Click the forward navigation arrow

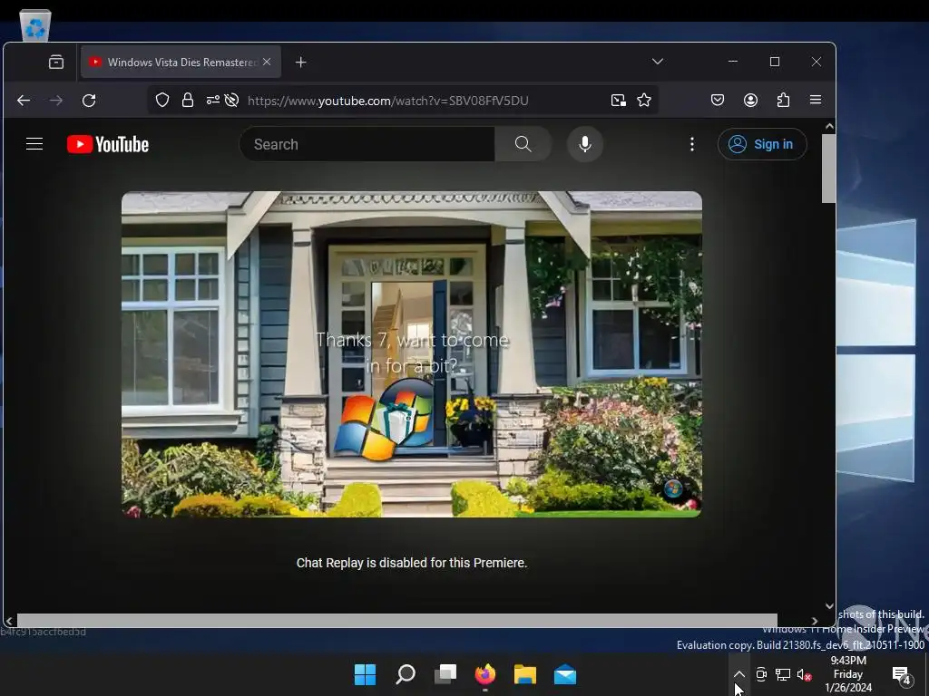[56, 101]
